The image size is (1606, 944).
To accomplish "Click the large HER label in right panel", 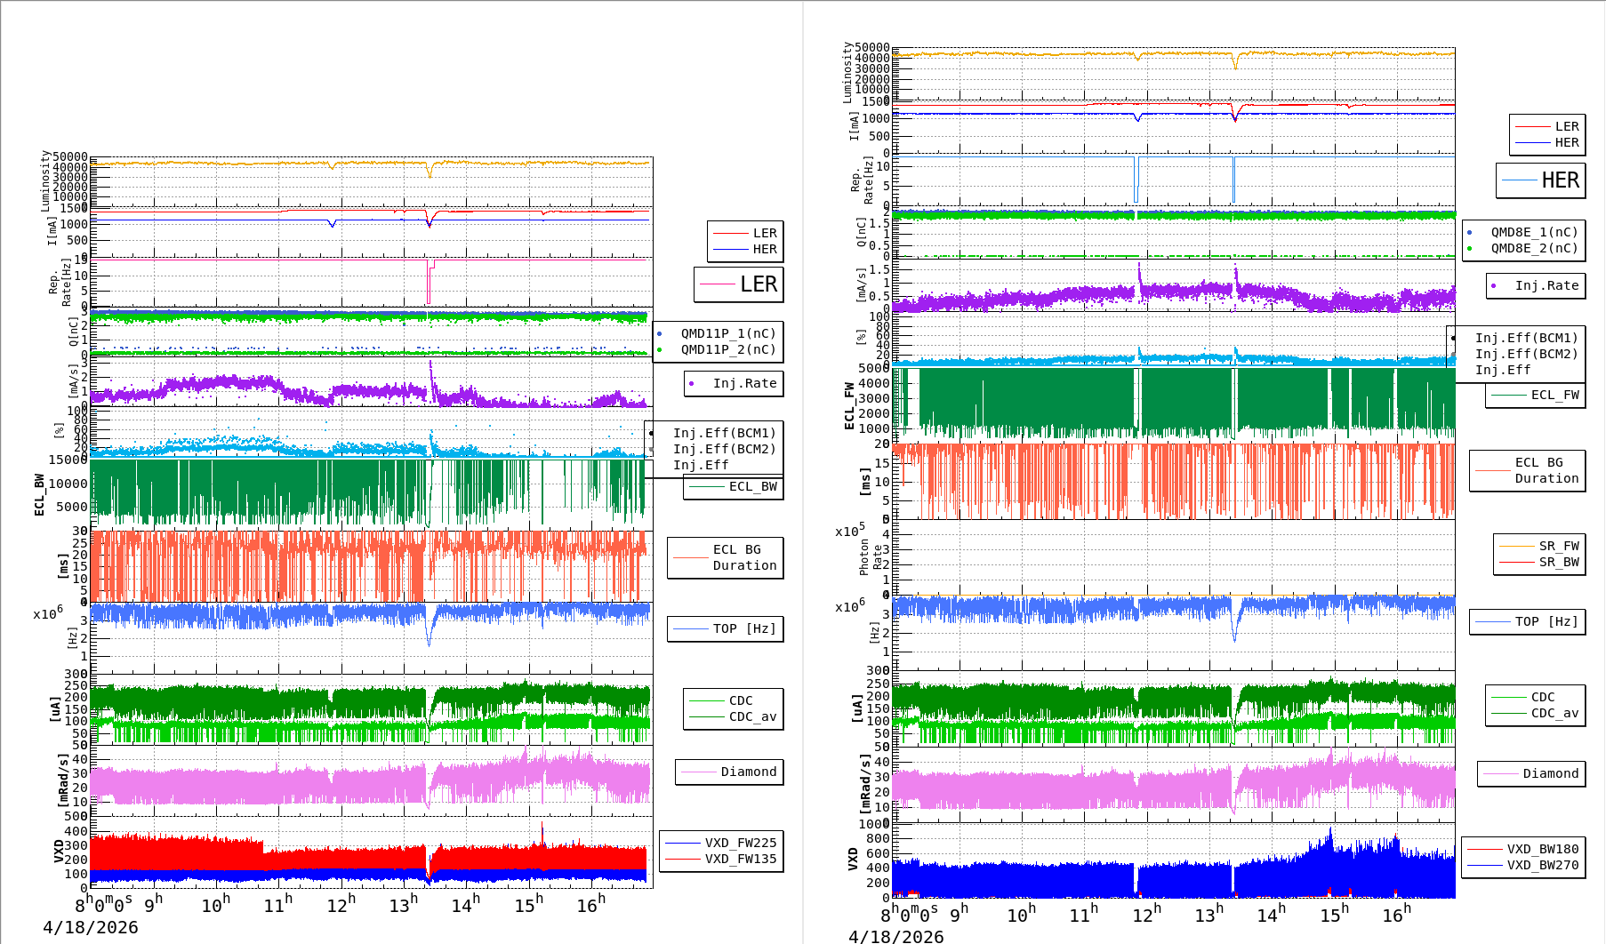I will click(1541, 180).
